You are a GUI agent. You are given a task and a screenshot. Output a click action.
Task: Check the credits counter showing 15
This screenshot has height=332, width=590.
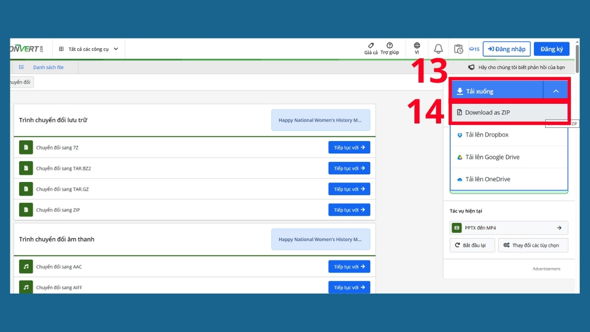tap(474, 49)
